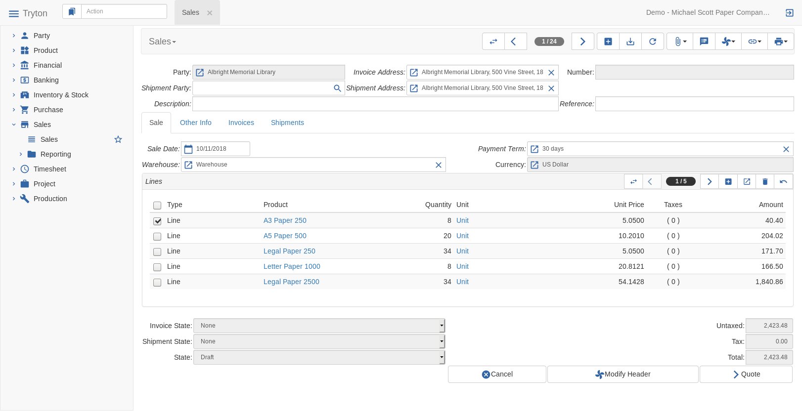Open the Shipments tab
Screen dimensions: 802x420
coord(287,123)
